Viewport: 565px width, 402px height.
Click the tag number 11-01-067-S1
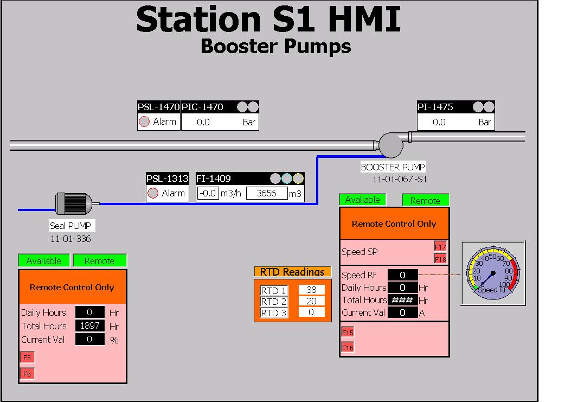(400, 179)
